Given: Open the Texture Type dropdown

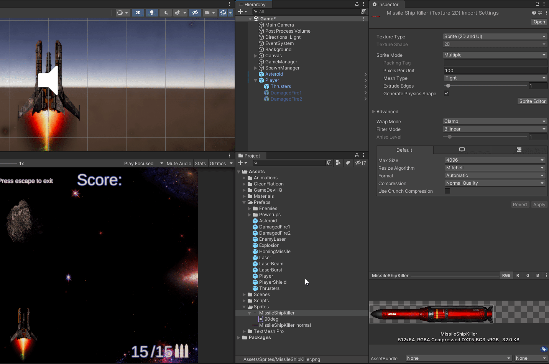Looking at the screenshot, I should [495, 36].
